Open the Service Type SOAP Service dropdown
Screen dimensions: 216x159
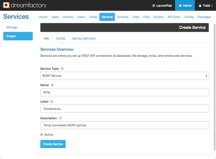click(124, 75)
